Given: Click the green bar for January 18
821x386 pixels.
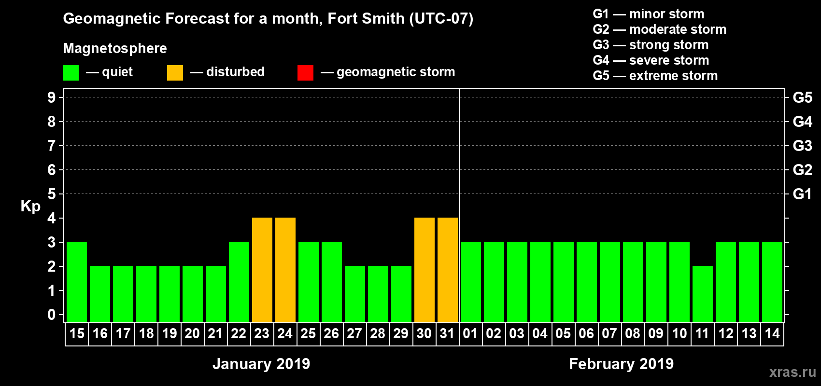Looking at the screenshot, I should [146, 294].
